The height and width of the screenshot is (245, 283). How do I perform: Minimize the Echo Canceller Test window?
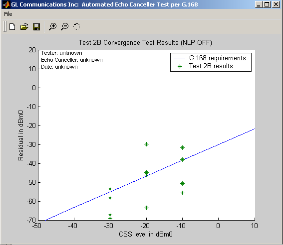coord(259,4)
